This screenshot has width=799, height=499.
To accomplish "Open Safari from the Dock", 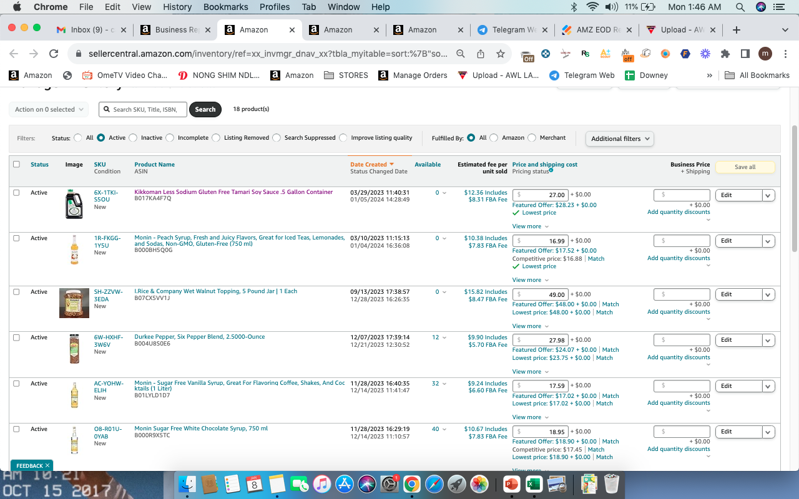I will [434, 483].
